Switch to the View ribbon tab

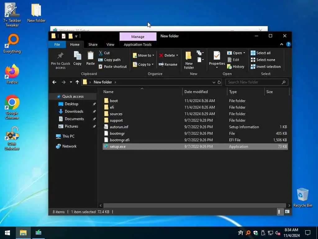pyautogui.click(x=110, y=45)
